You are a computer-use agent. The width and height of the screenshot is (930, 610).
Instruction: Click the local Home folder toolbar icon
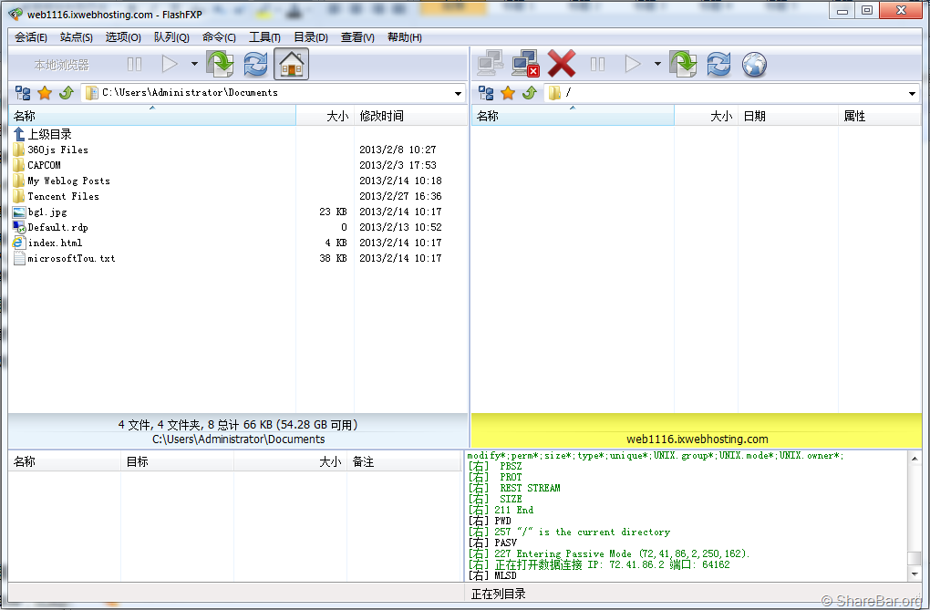pos(291,64)
